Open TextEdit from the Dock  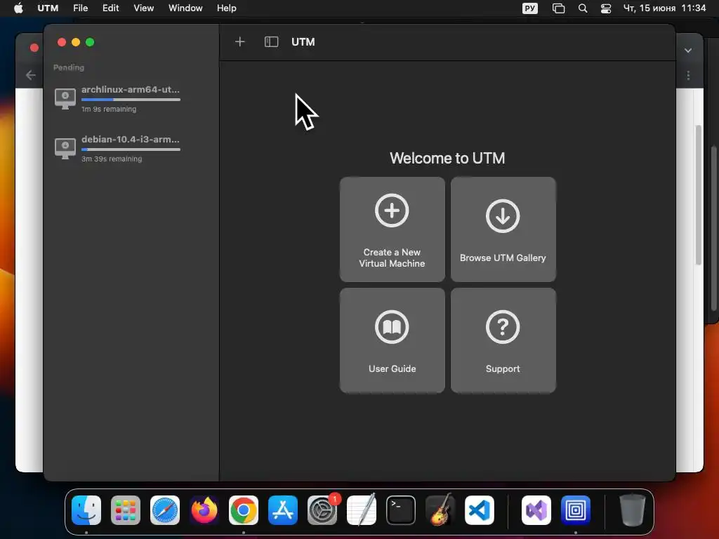pyautogui.click(x=362, y=510)
